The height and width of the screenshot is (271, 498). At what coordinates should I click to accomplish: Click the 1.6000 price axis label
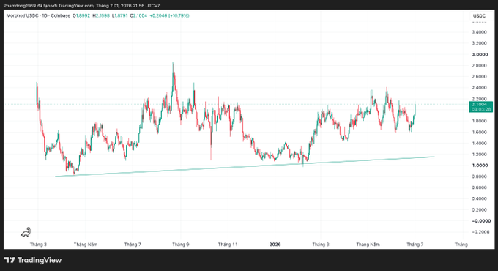[479, 132]
